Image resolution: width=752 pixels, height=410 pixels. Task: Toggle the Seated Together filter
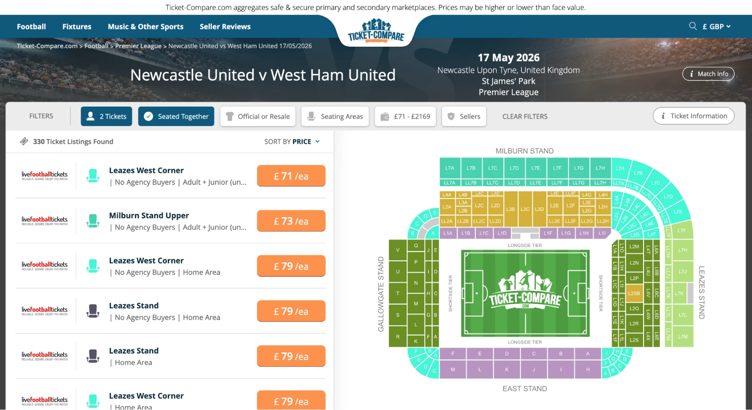tap(176, 116)
